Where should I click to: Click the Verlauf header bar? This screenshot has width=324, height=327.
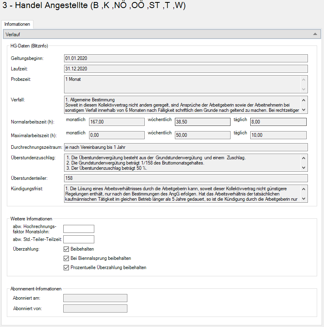pos(161,35)
